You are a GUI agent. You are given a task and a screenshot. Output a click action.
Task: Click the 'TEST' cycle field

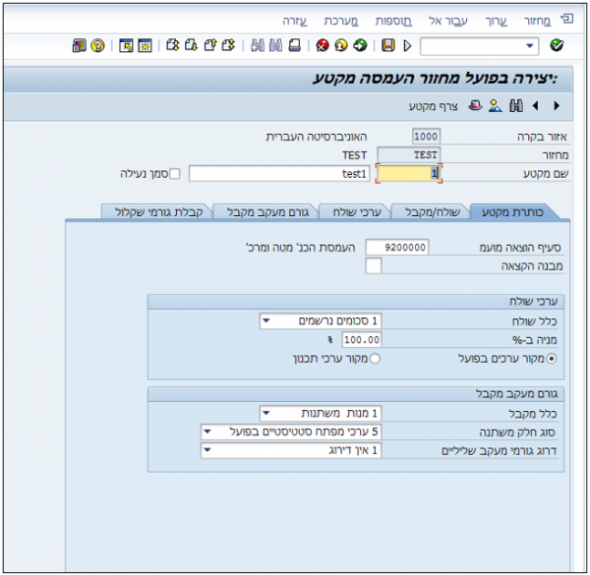(x=409, y=154)
